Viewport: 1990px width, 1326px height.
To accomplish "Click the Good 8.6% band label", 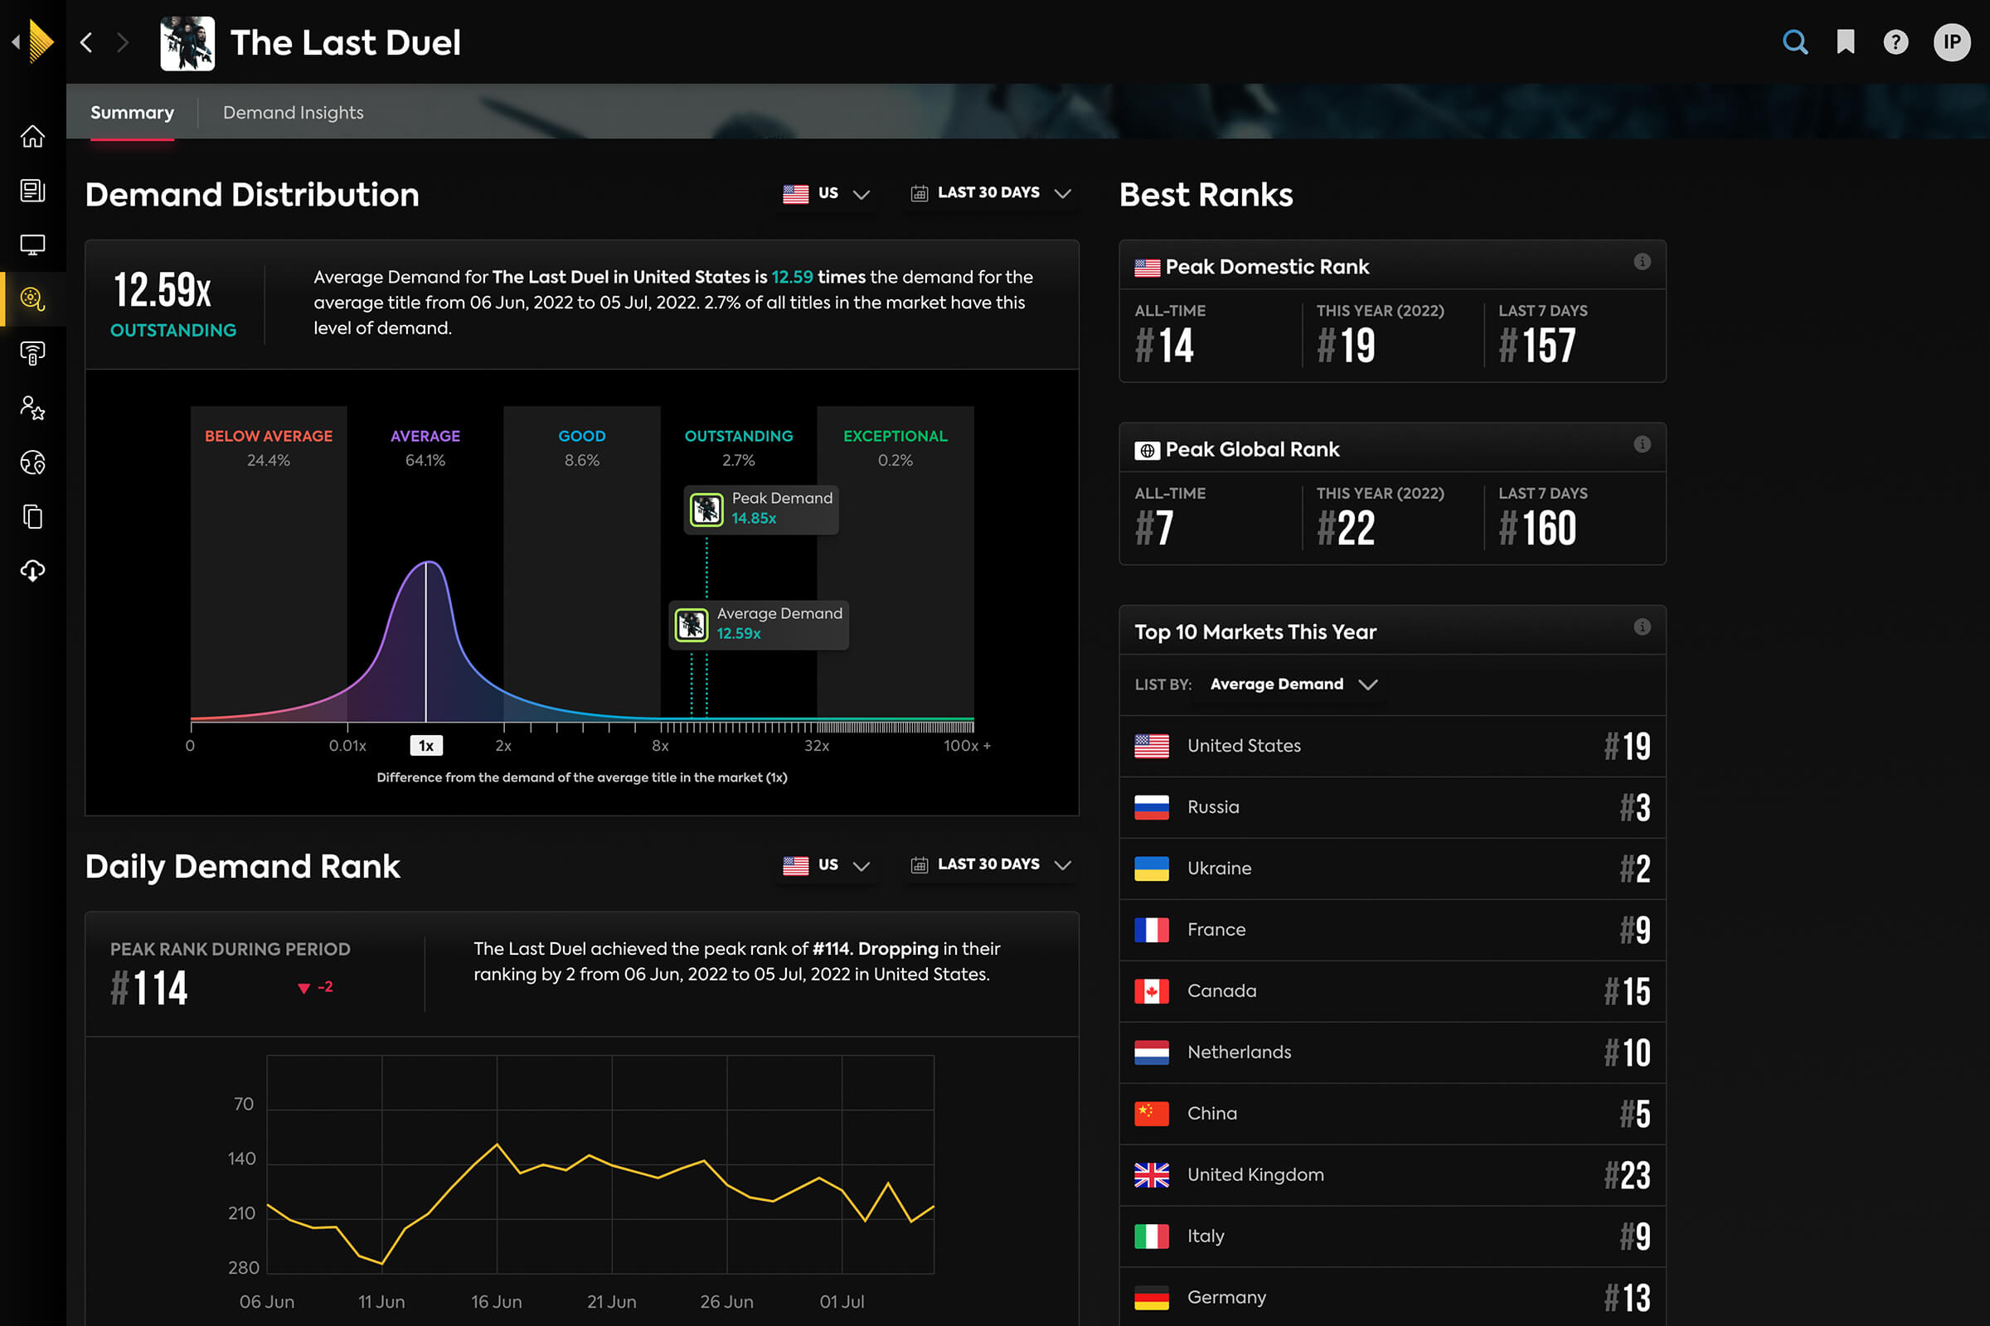I will (582, 448).
